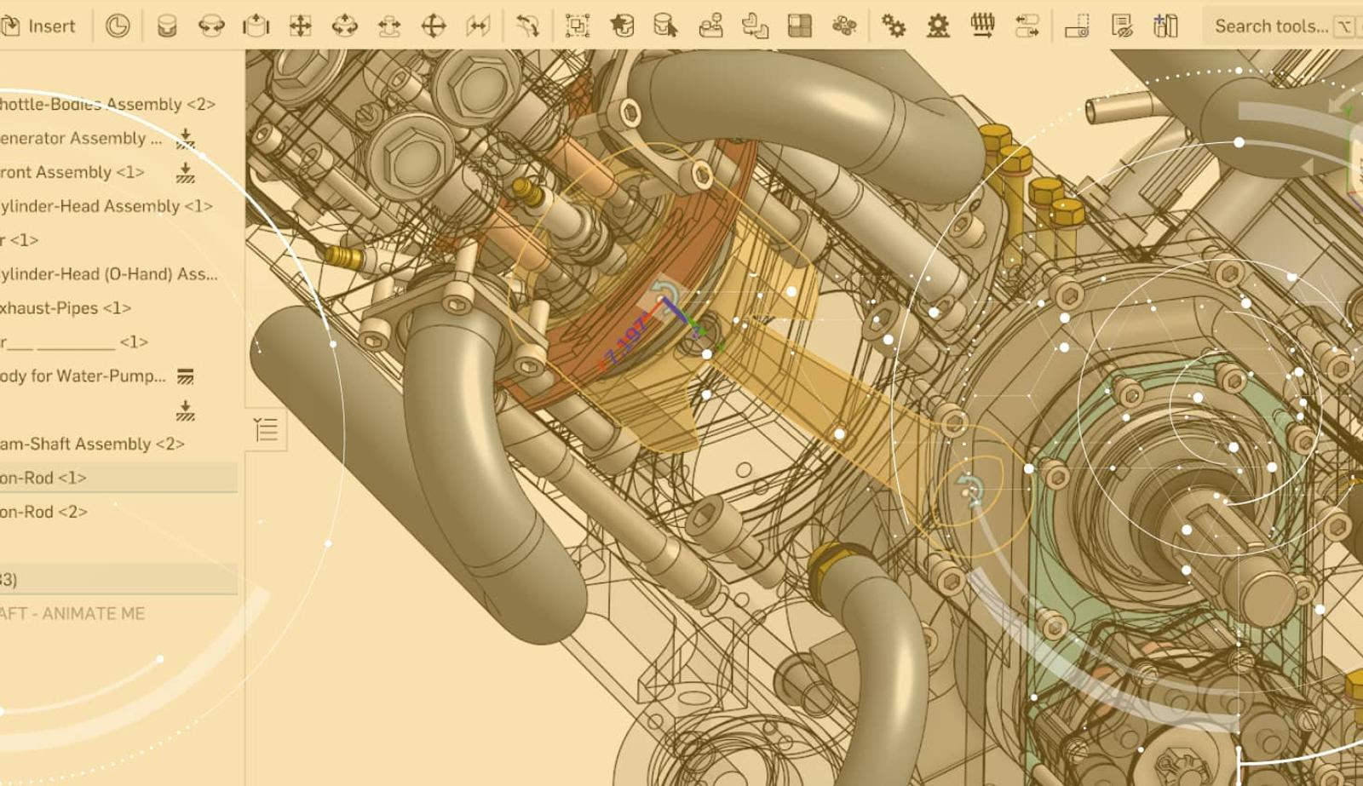Select the Fastened mate tool
Viewport: 1363px width, 786px height.
(167, 26)
